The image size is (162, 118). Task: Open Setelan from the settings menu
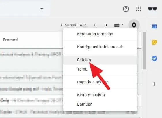[x=100, y=60]
